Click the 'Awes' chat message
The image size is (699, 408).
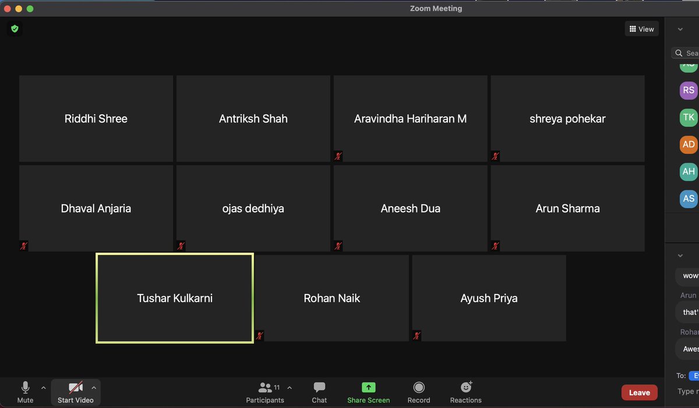click(688, 349)
